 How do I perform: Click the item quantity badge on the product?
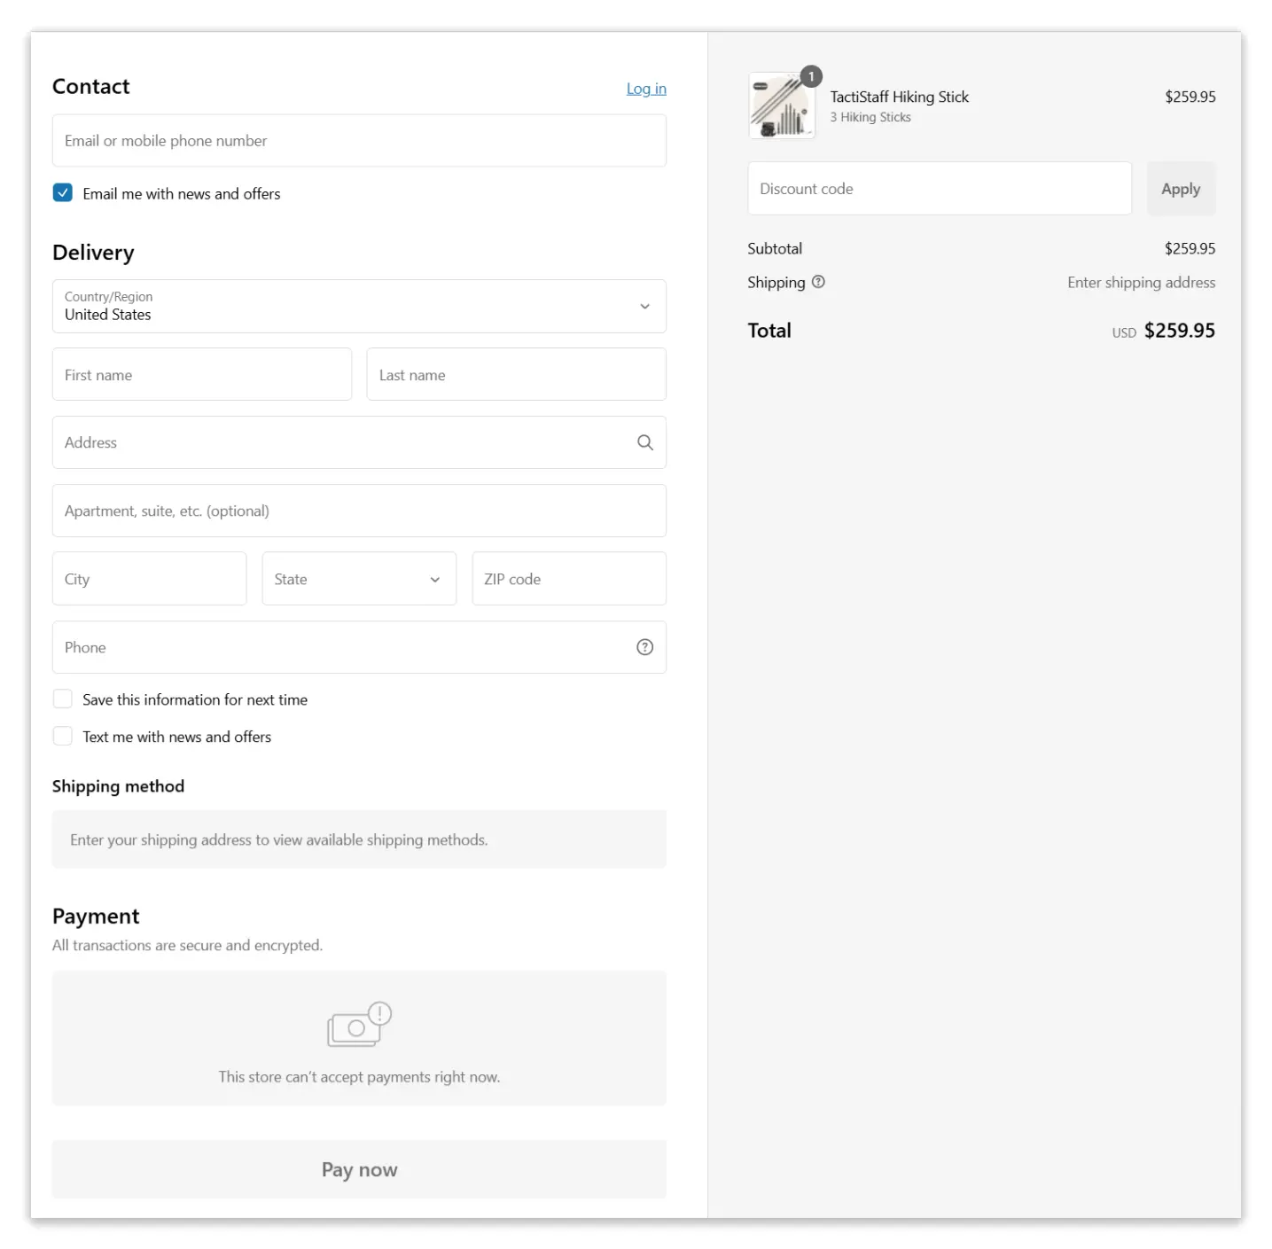click(x=810, y=77)
